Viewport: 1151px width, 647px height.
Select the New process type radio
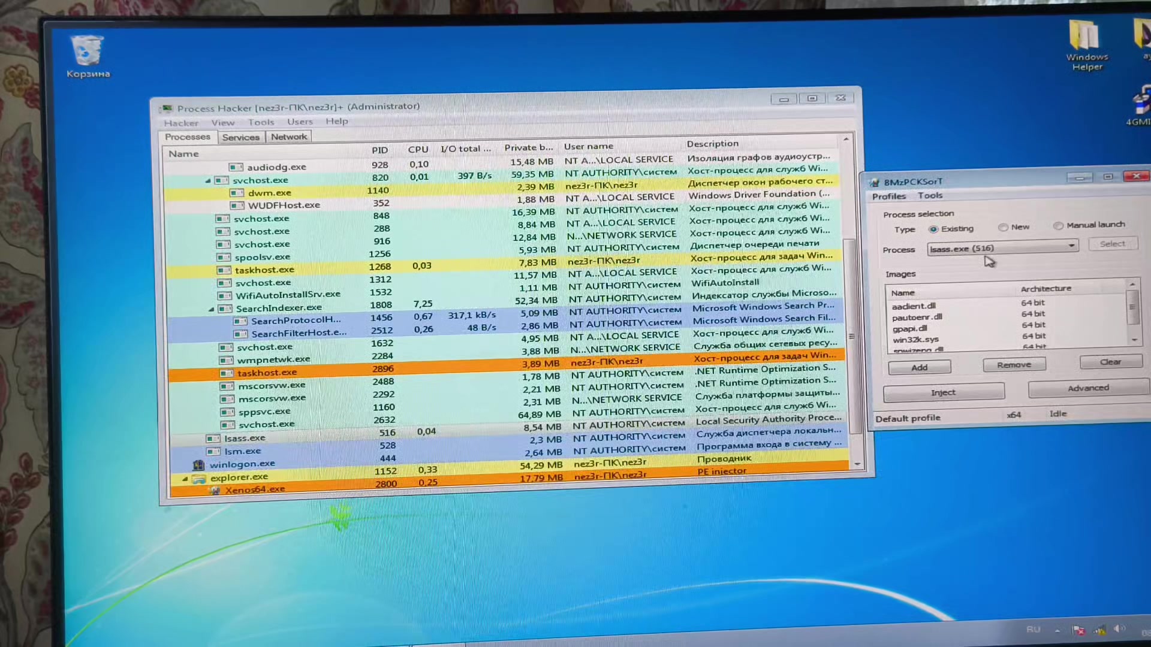click(x=1002, y=227)
